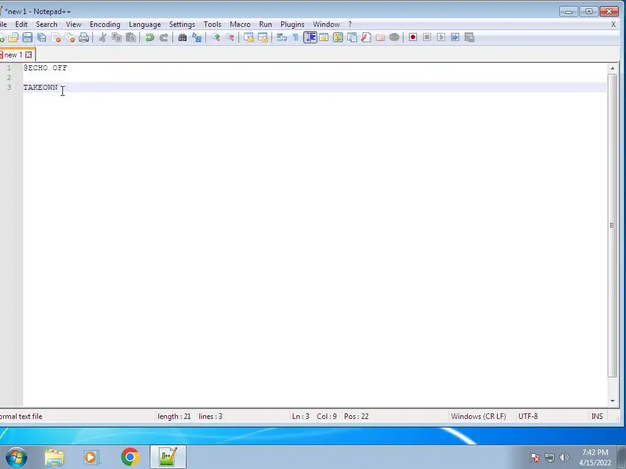This screenshot has width=626, height=469.
Task: Open Windows Explorer from the taskbar
Action: point(54,457)
